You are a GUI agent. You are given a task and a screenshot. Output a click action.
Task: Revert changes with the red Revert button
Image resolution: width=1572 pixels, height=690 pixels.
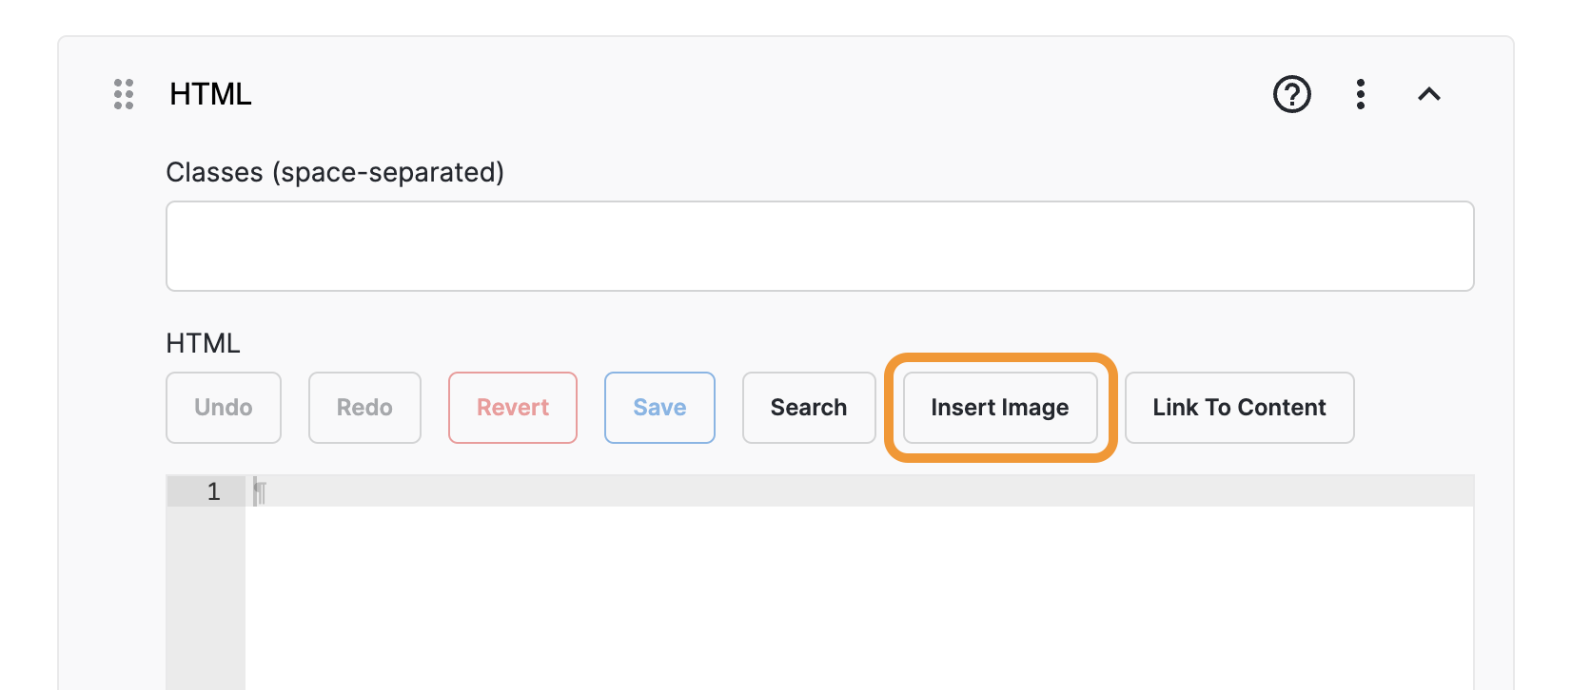513,408
